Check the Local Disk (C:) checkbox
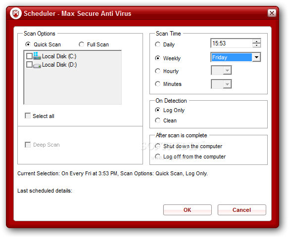289x238 pixels. (30, 56)
